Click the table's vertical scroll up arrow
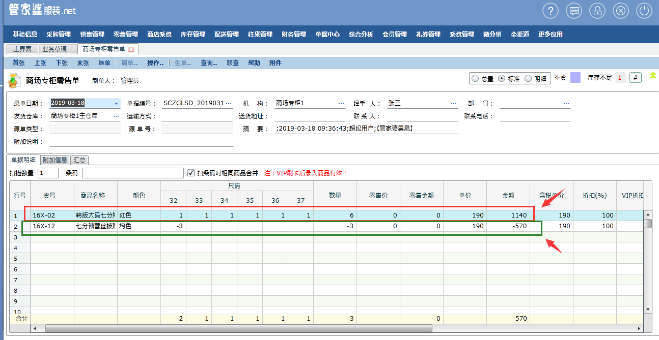This screenshot has height=340, width=659. pos(648,213)
